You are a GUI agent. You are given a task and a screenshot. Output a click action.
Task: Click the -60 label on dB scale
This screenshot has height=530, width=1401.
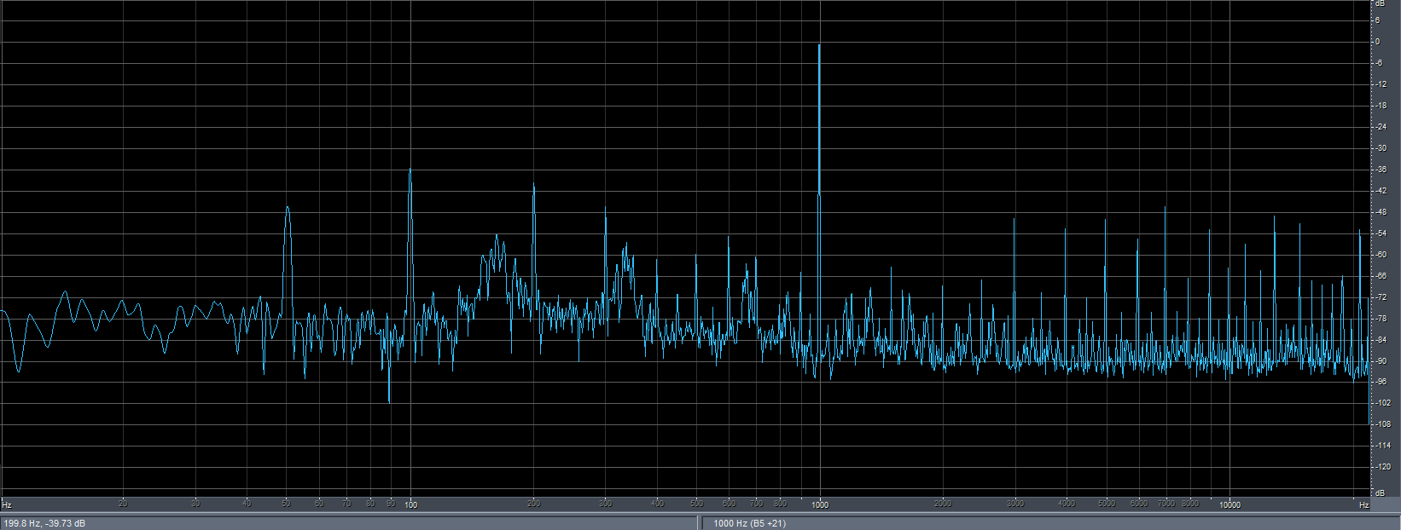pyautogui.click(x=1380, y=254)
